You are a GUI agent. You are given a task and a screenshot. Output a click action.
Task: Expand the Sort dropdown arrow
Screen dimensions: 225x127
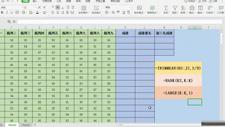pos(186,13)
